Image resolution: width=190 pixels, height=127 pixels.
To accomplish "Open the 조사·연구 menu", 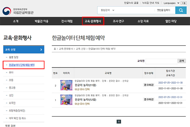I will click(x=118, y=21).
